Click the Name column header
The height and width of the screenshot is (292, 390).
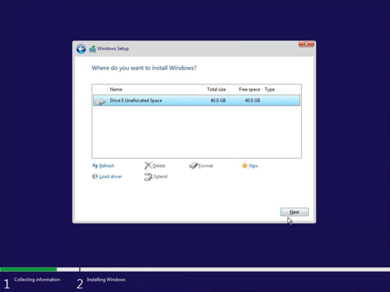(x=116, y=89)
